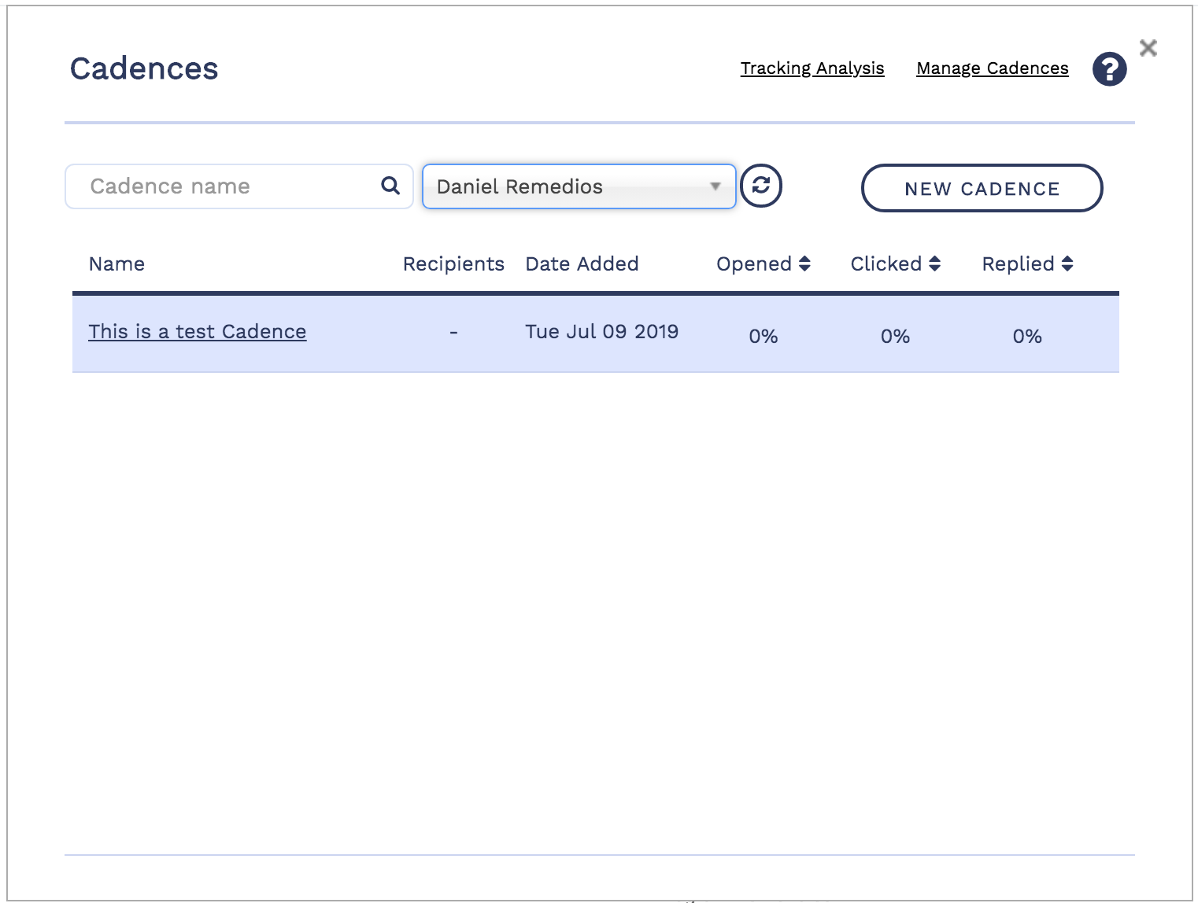The height and width of the screenshot is (903, 1198).
Task: Sort by Clicked using its arrows
Action: (934, 264)
